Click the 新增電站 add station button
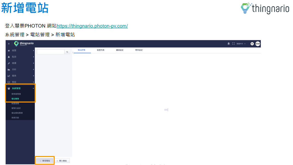The image size is (293, 165). pyautogui.click(x=45, y=161)
